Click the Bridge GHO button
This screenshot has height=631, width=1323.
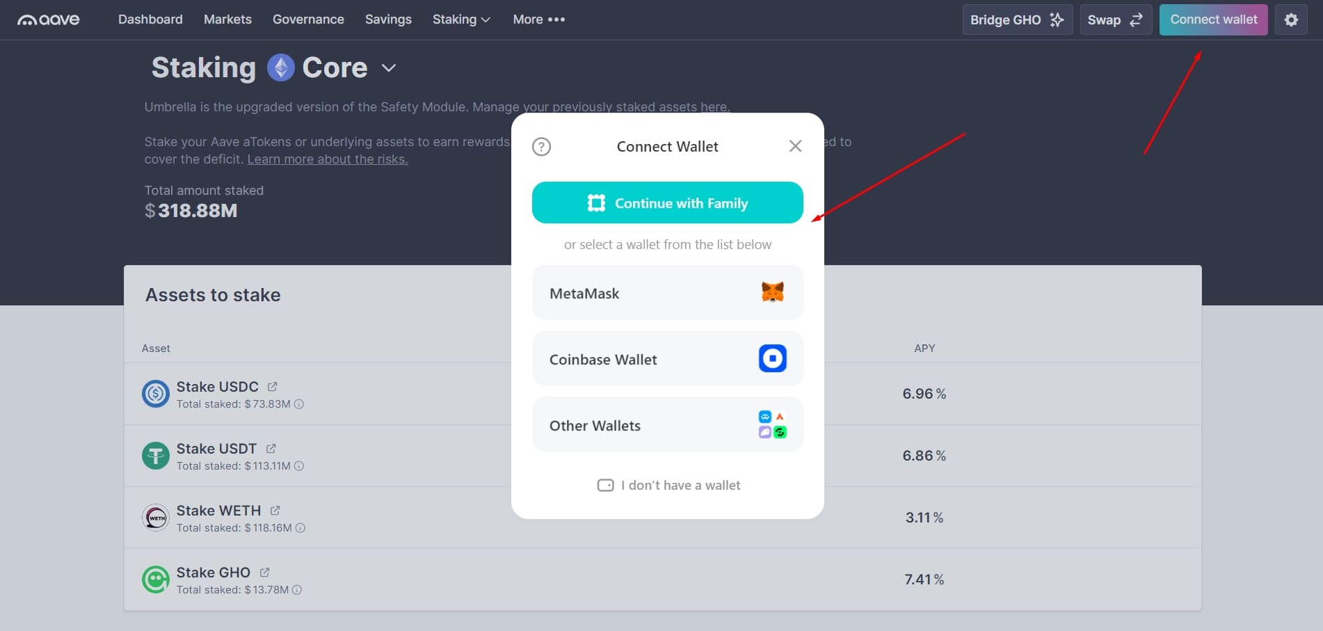click(1018, 19)
